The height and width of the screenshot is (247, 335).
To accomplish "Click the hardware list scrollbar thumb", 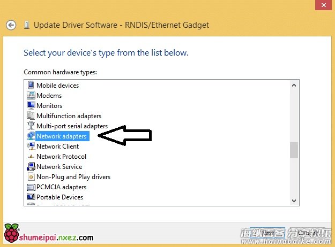I will (x=294, y=150).
